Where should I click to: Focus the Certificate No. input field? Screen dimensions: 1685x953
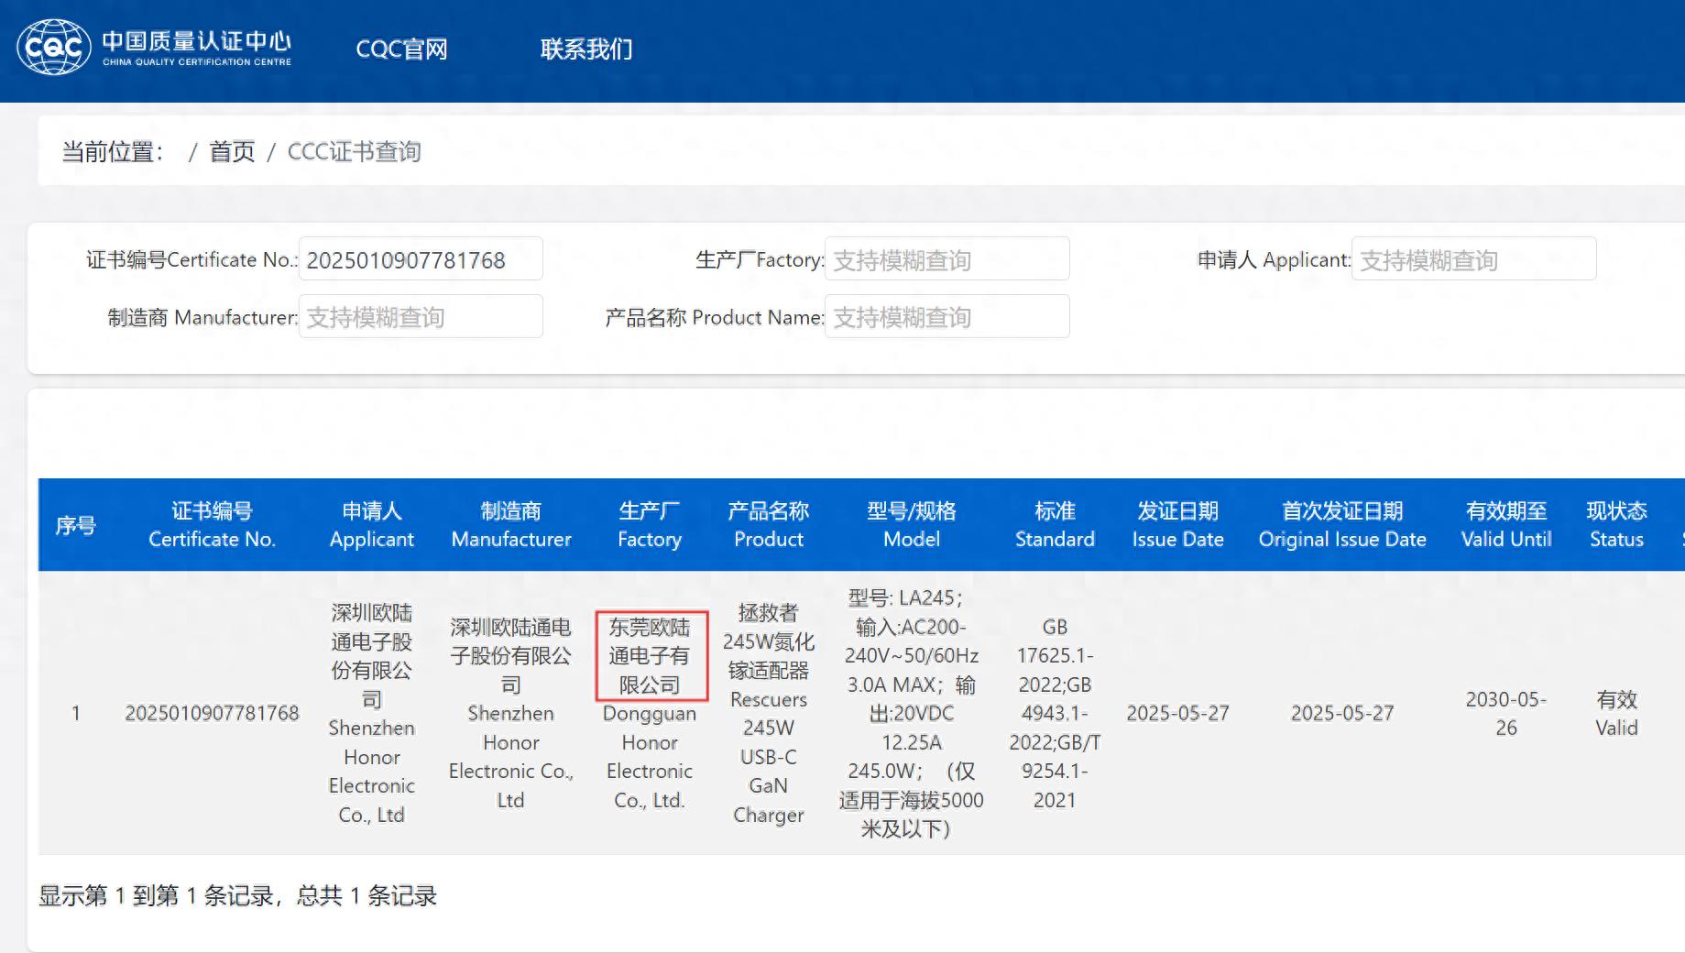(x=421, y=260)
